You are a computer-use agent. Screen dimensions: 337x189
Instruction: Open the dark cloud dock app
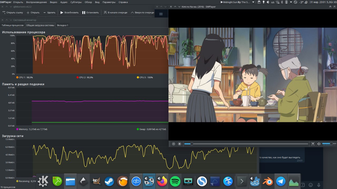[x=215, y=181]
